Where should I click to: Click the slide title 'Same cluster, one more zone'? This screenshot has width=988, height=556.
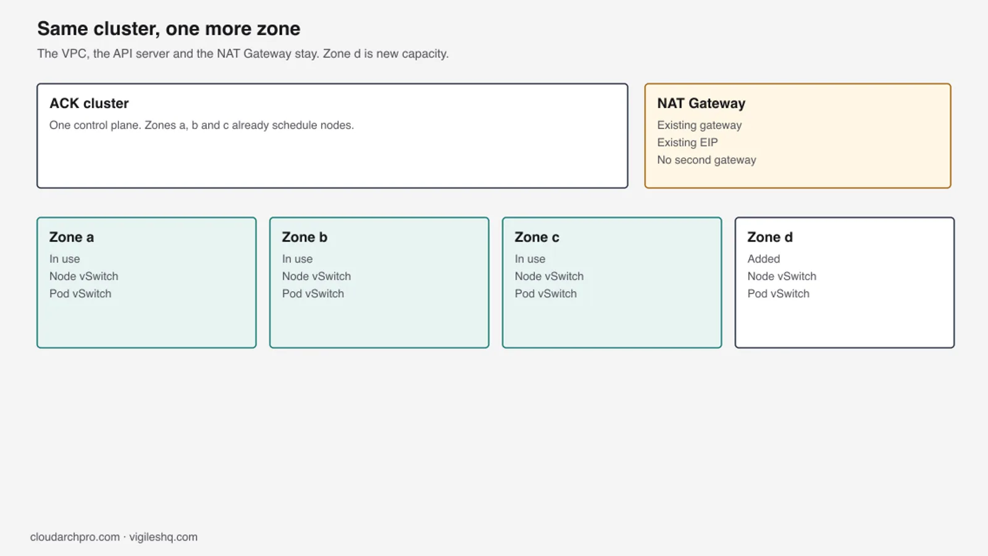point(169,28)
